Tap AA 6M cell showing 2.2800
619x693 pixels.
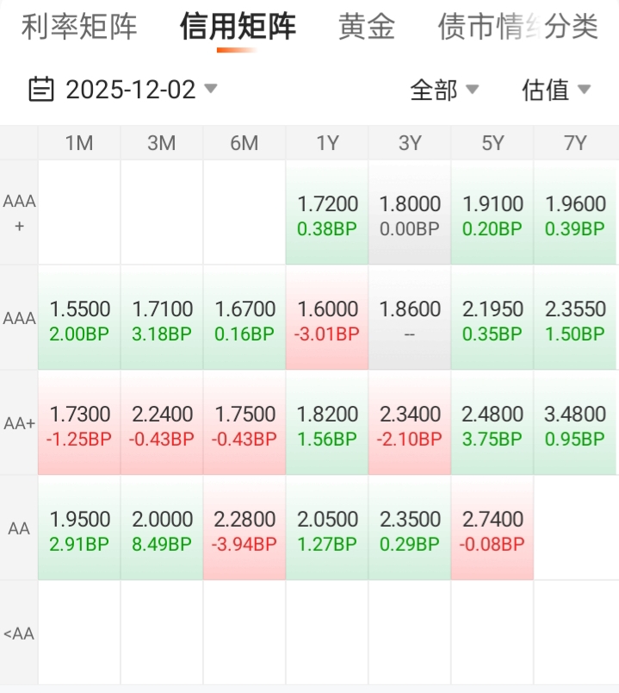[245, 529]
